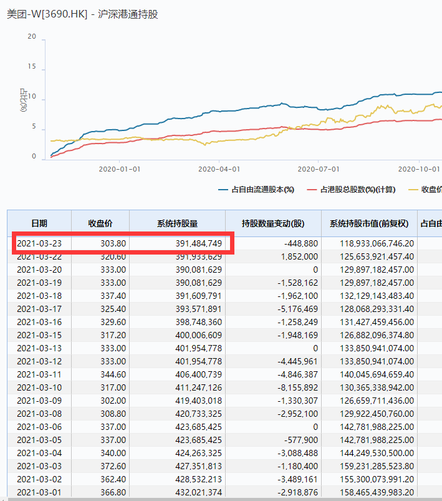Image resolution: width=442 pixels, height=501 pixels.
Task: Select the closing price 337.40
Action: click(x=113, y=296)
